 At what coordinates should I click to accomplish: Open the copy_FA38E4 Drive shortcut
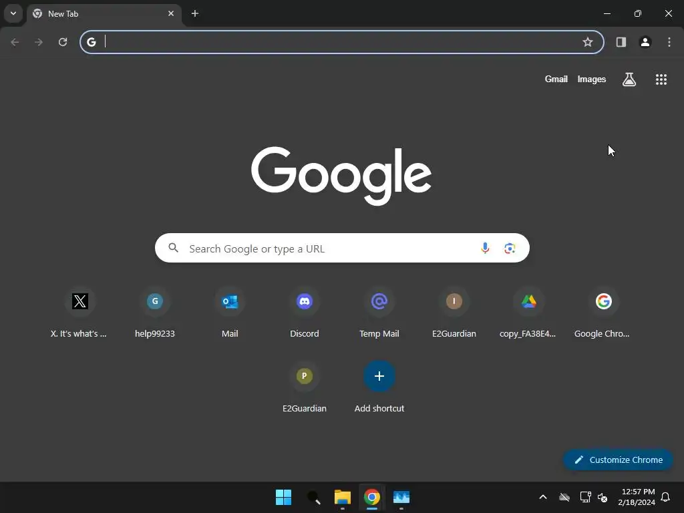click(x=529, y=313)
